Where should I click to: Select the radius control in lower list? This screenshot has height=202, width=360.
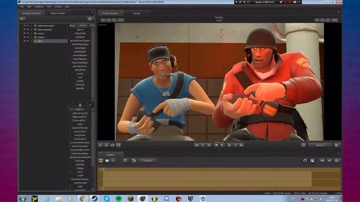coord(80,124)
